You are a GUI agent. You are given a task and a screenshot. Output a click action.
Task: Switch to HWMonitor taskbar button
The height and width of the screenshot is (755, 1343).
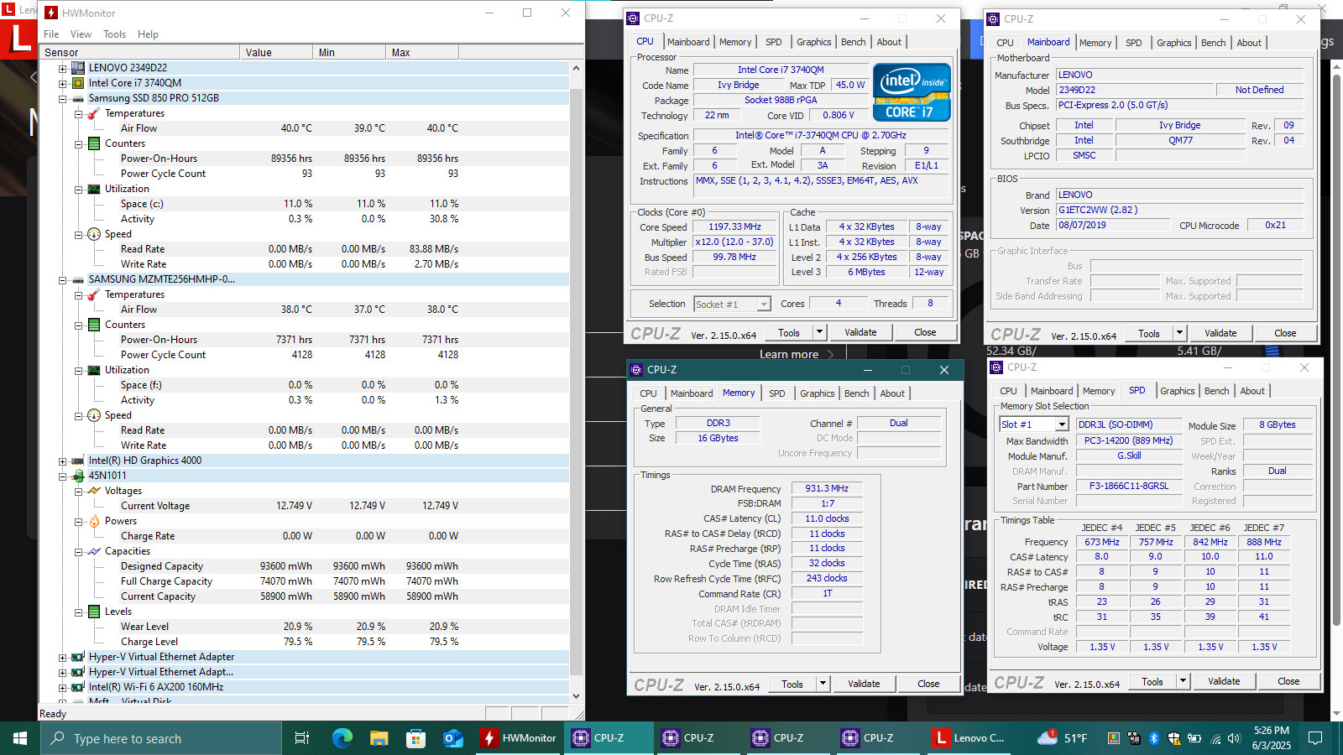tap(519, 738)
